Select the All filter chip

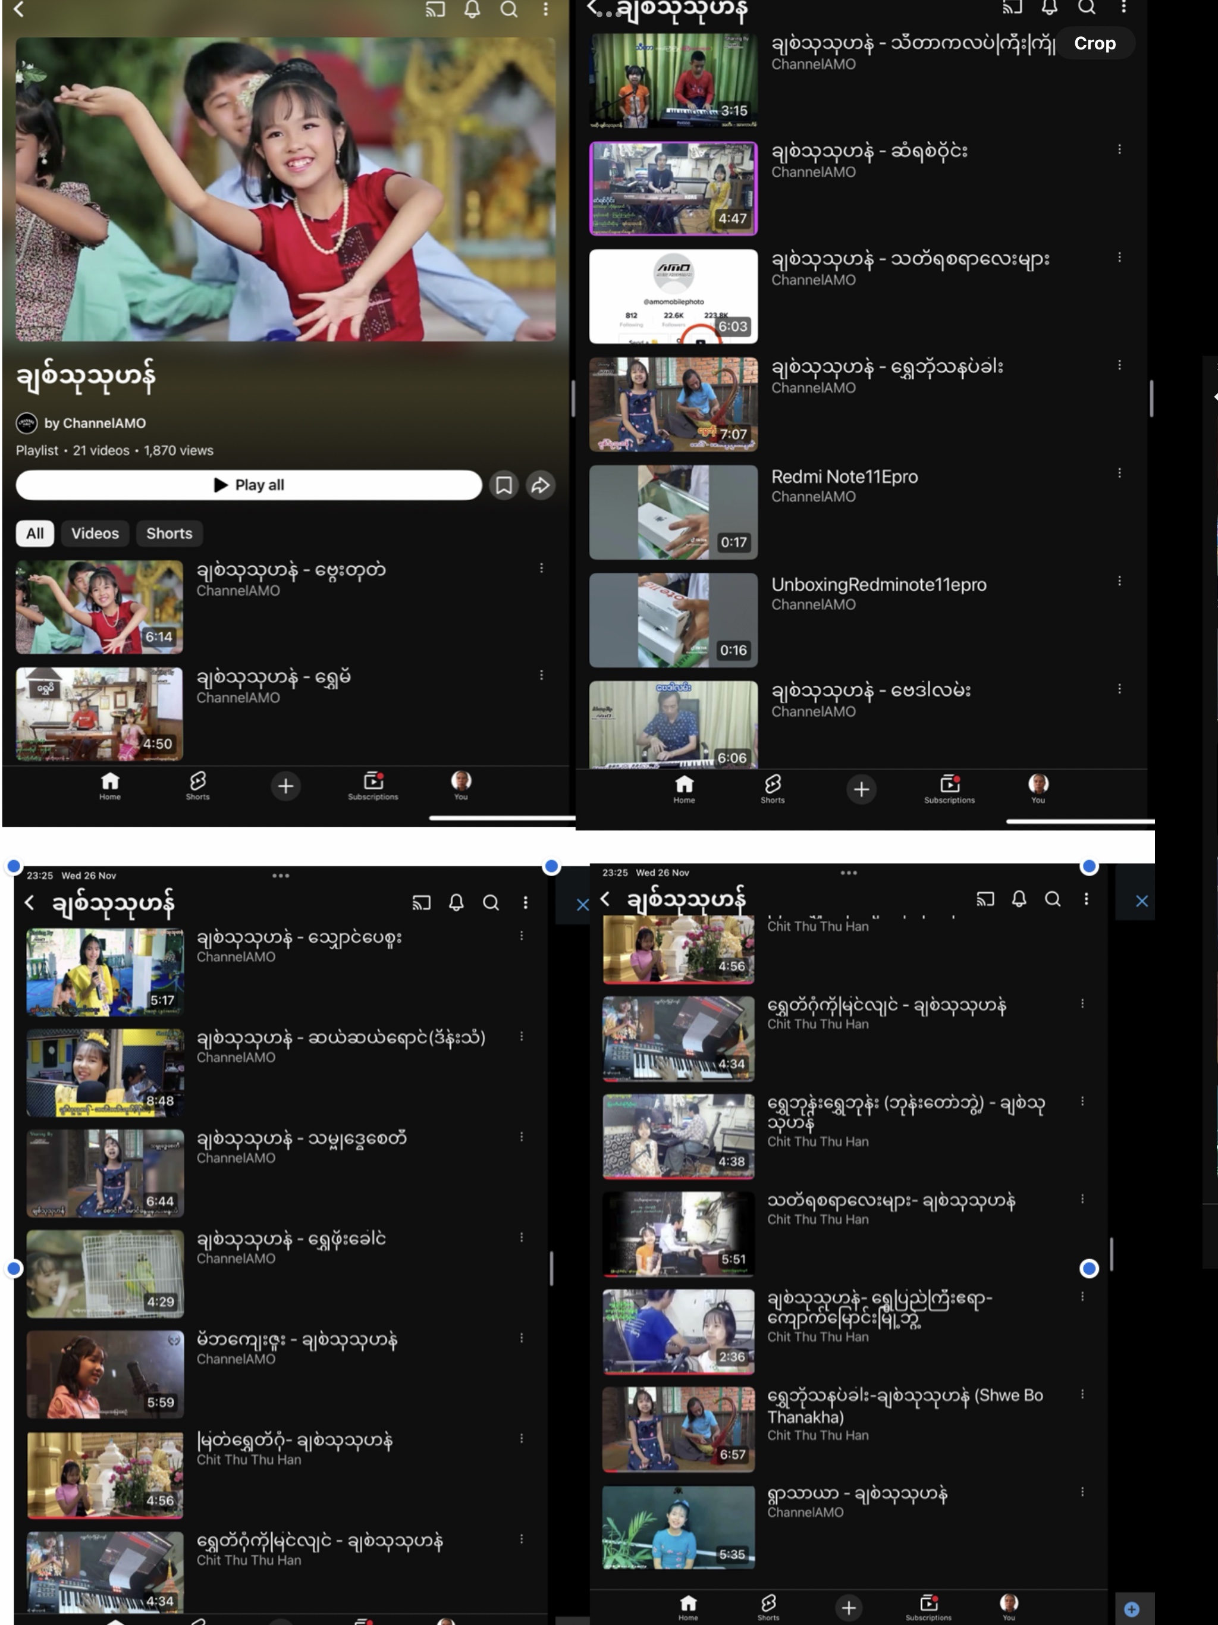tap(34, 534)
